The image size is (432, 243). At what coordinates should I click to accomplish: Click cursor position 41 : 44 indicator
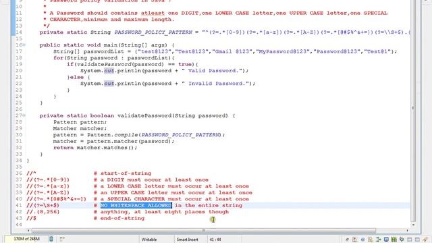(215, 240)
